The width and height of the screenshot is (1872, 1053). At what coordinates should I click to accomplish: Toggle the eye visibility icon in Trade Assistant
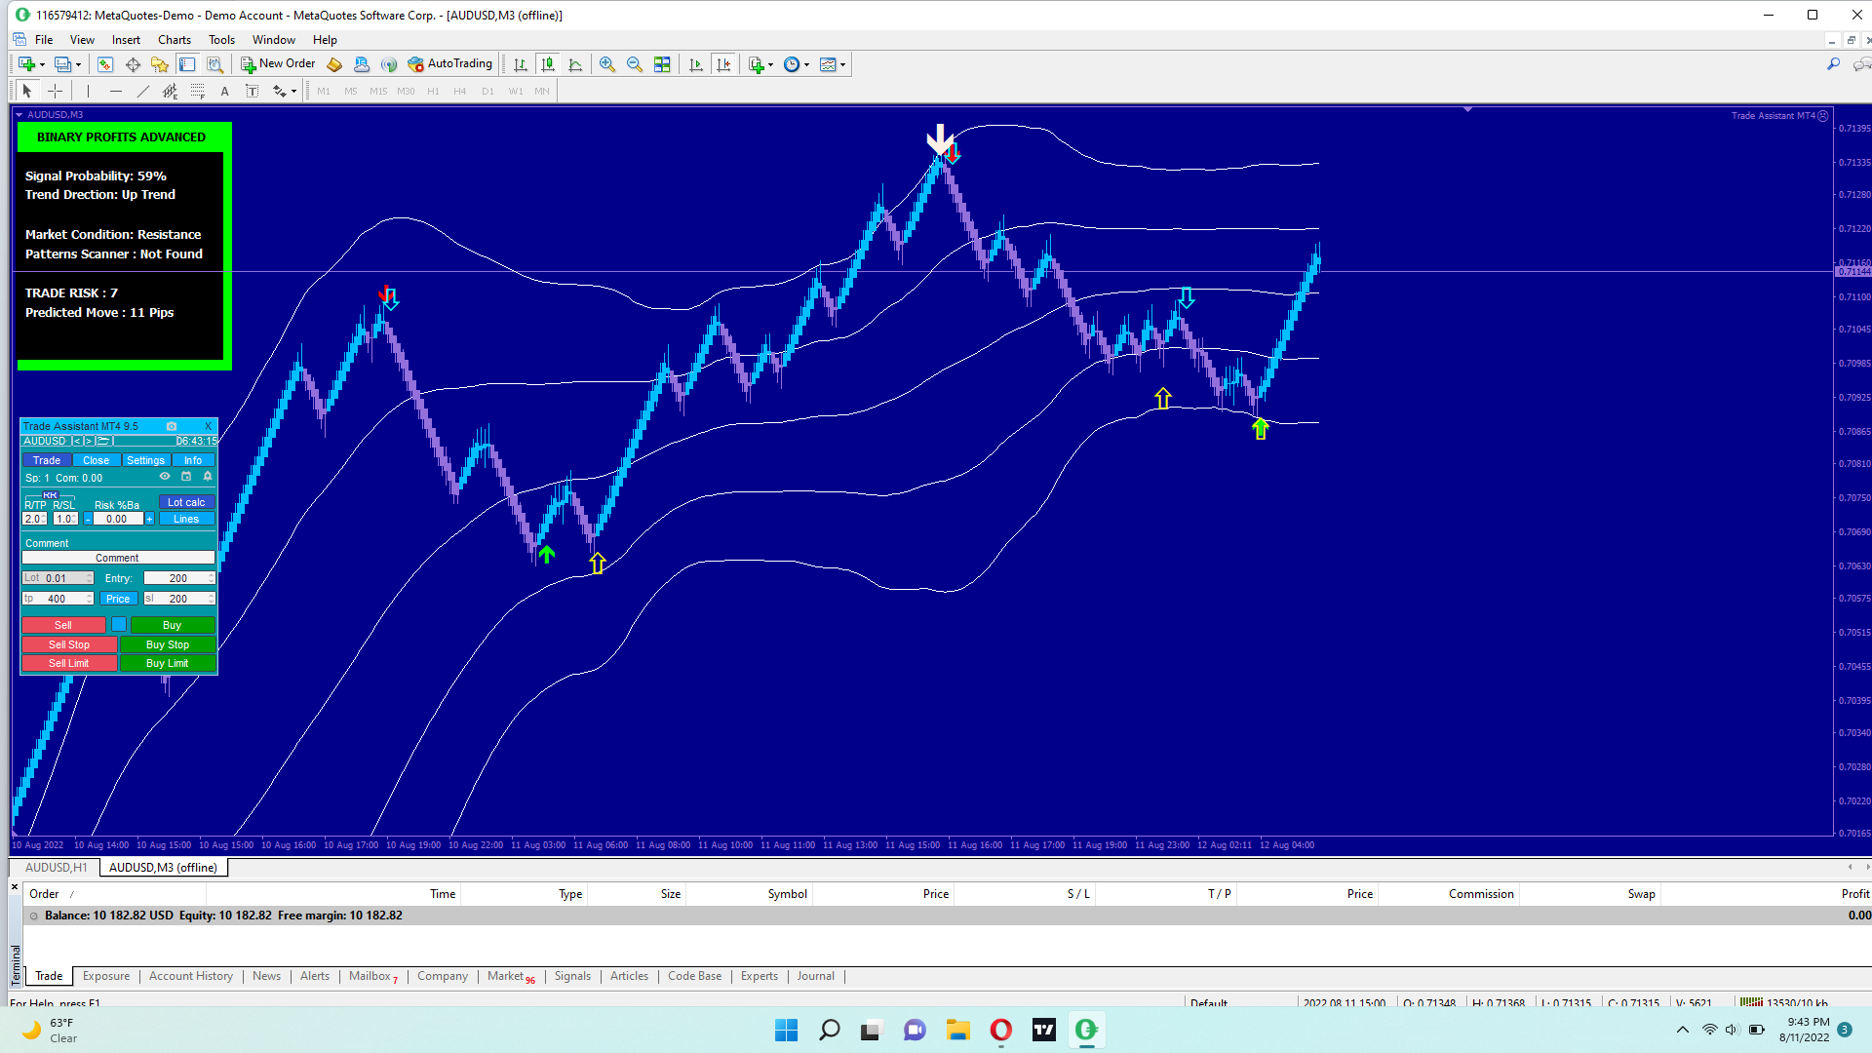click(x=165, y=477)
